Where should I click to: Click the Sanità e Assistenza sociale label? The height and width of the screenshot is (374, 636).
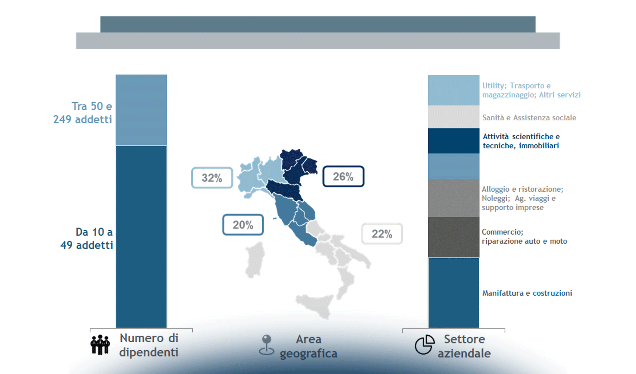529,118
